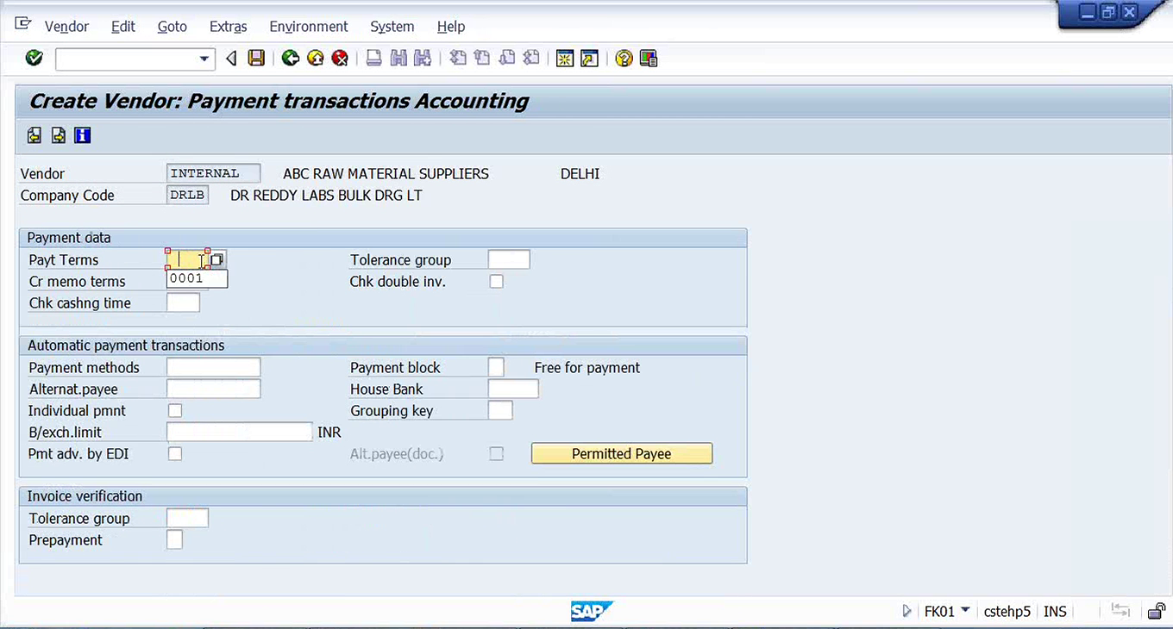Collapse command field via left triangle

point(231,59)
